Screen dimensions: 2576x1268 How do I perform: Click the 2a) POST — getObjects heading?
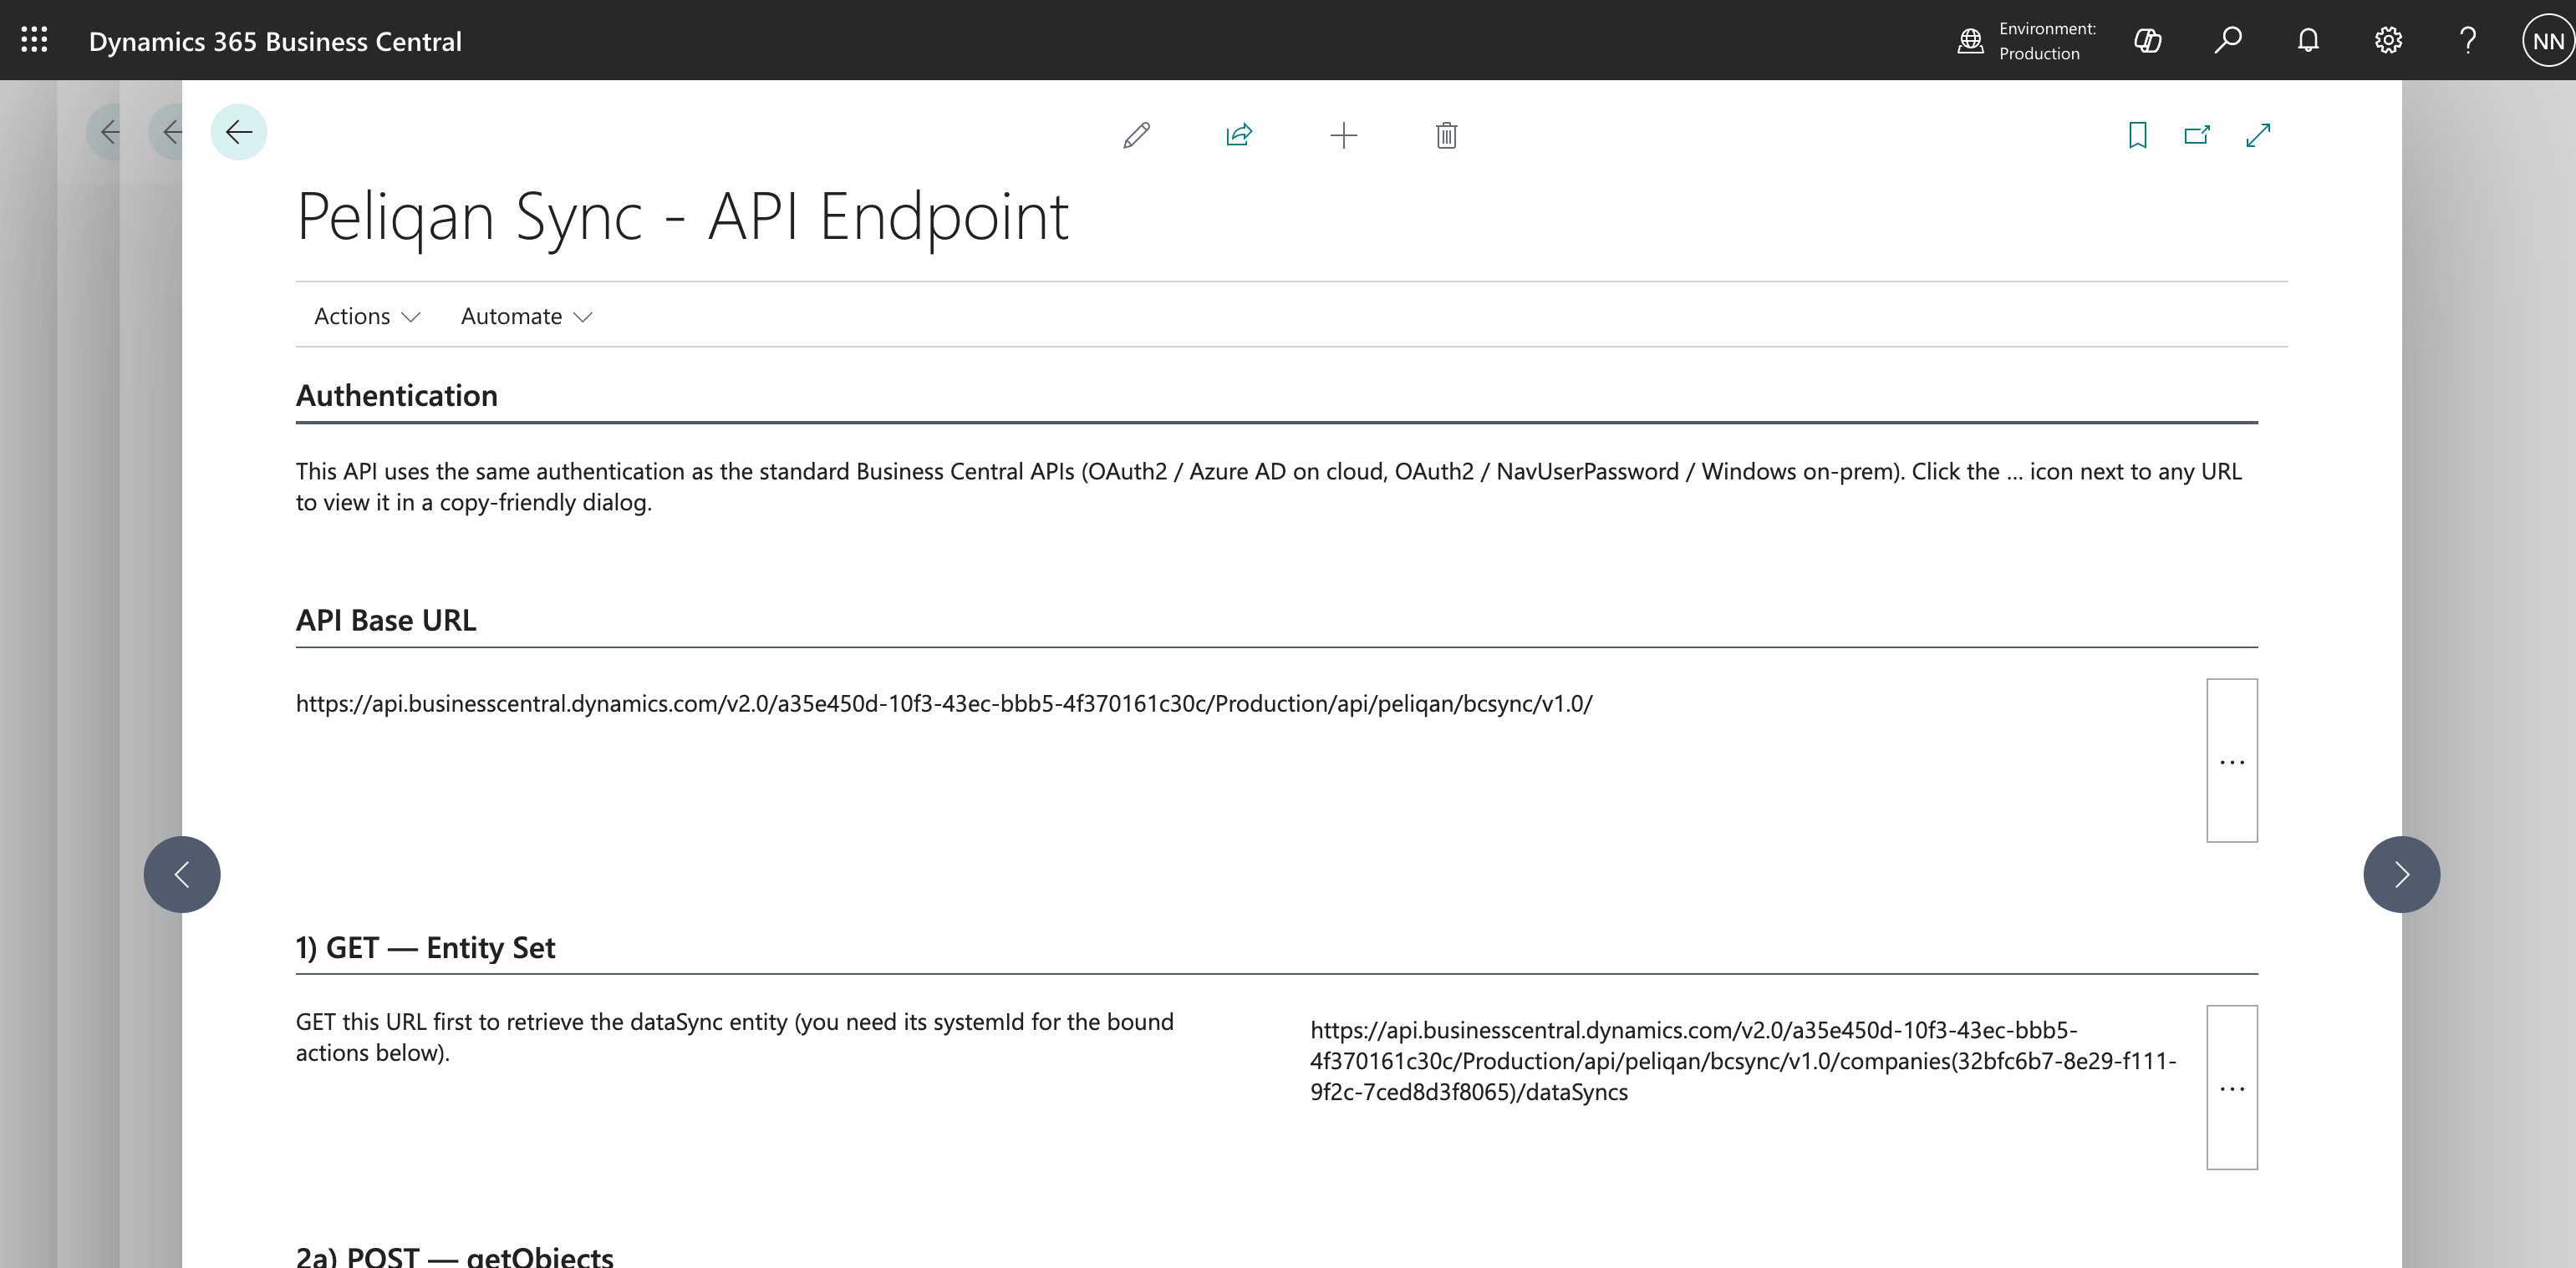pyautogui.click(x=454, y=1256)
